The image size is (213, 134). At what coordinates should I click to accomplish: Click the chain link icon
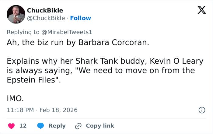79,125
